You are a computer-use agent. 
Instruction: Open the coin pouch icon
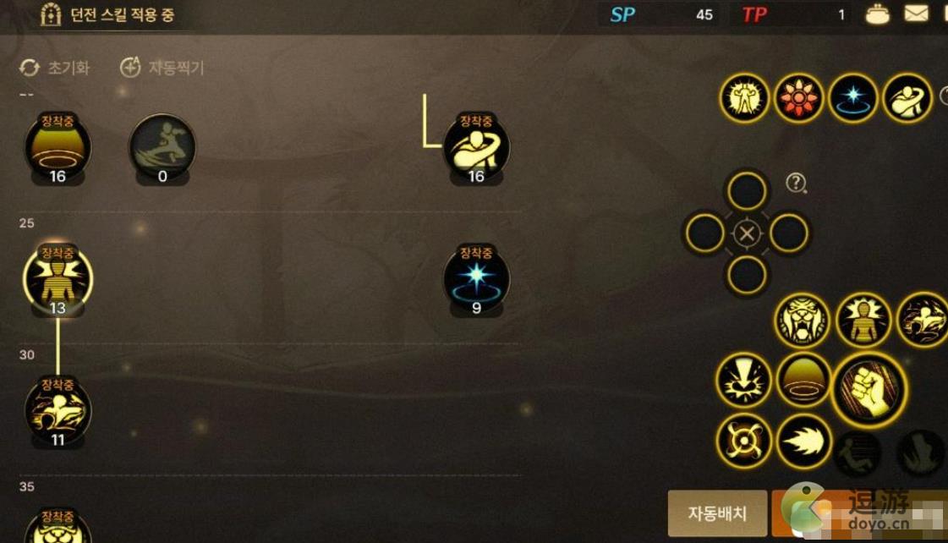point(877,14)
